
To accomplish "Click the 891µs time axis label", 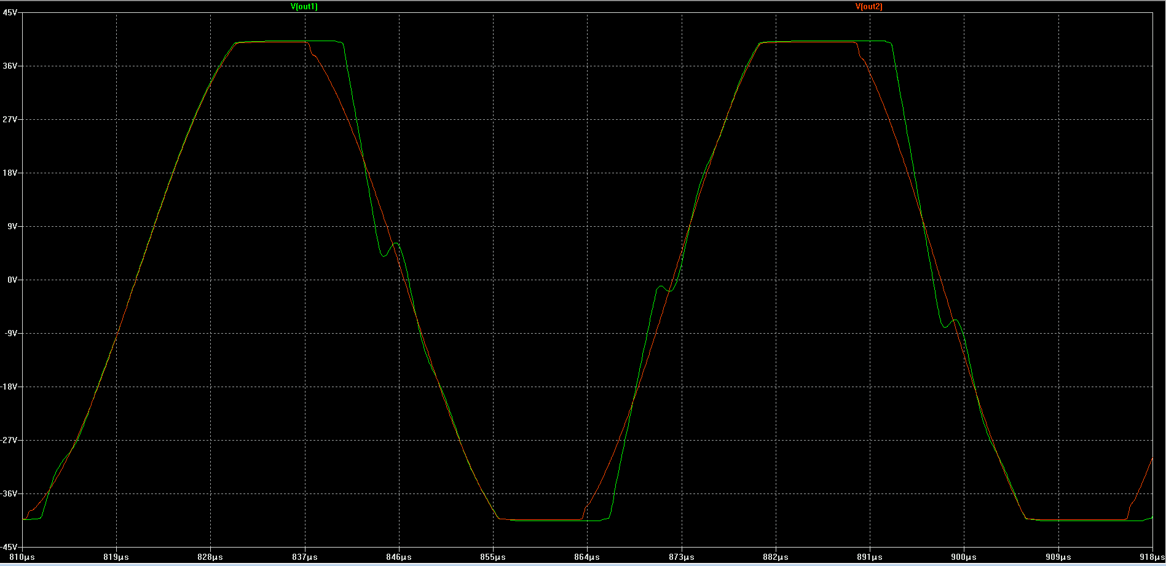I will (x=870, y=557).
